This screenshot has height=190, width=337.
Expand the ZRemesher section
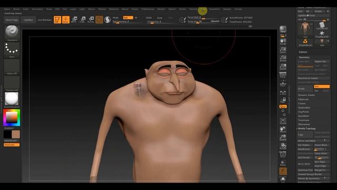coord(304,125)
